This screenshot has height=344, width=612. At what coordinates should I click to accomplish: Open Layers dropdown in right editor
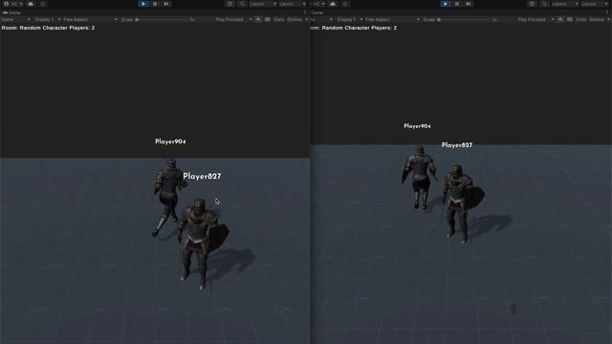[x=565, y=4]
